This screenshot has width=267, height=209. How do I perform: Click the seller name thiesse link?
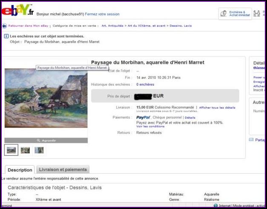(x=259, y=68)
